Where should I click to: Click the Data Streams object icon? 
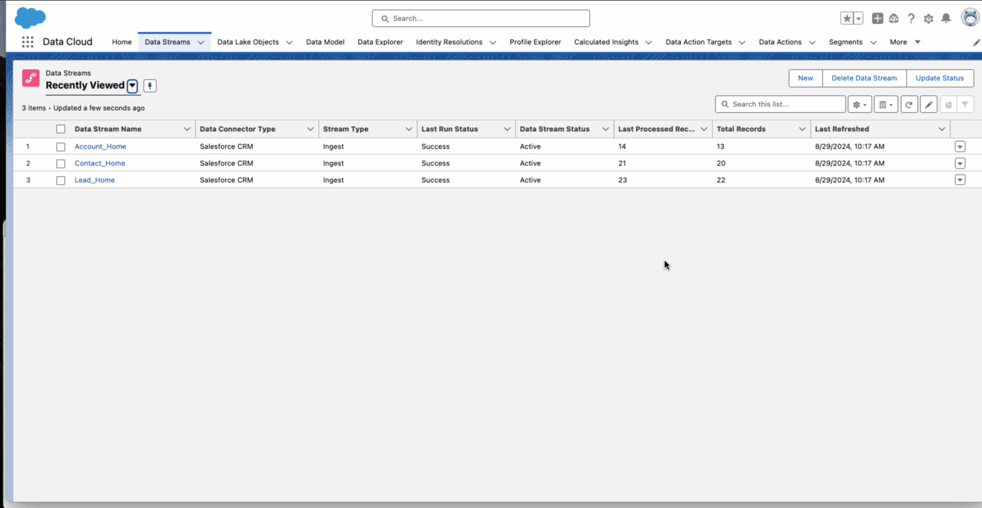31,78
